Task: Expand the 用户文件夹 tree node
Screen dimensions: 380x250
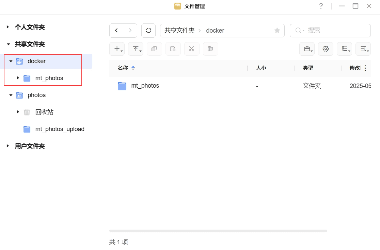Action: point(8,146)
